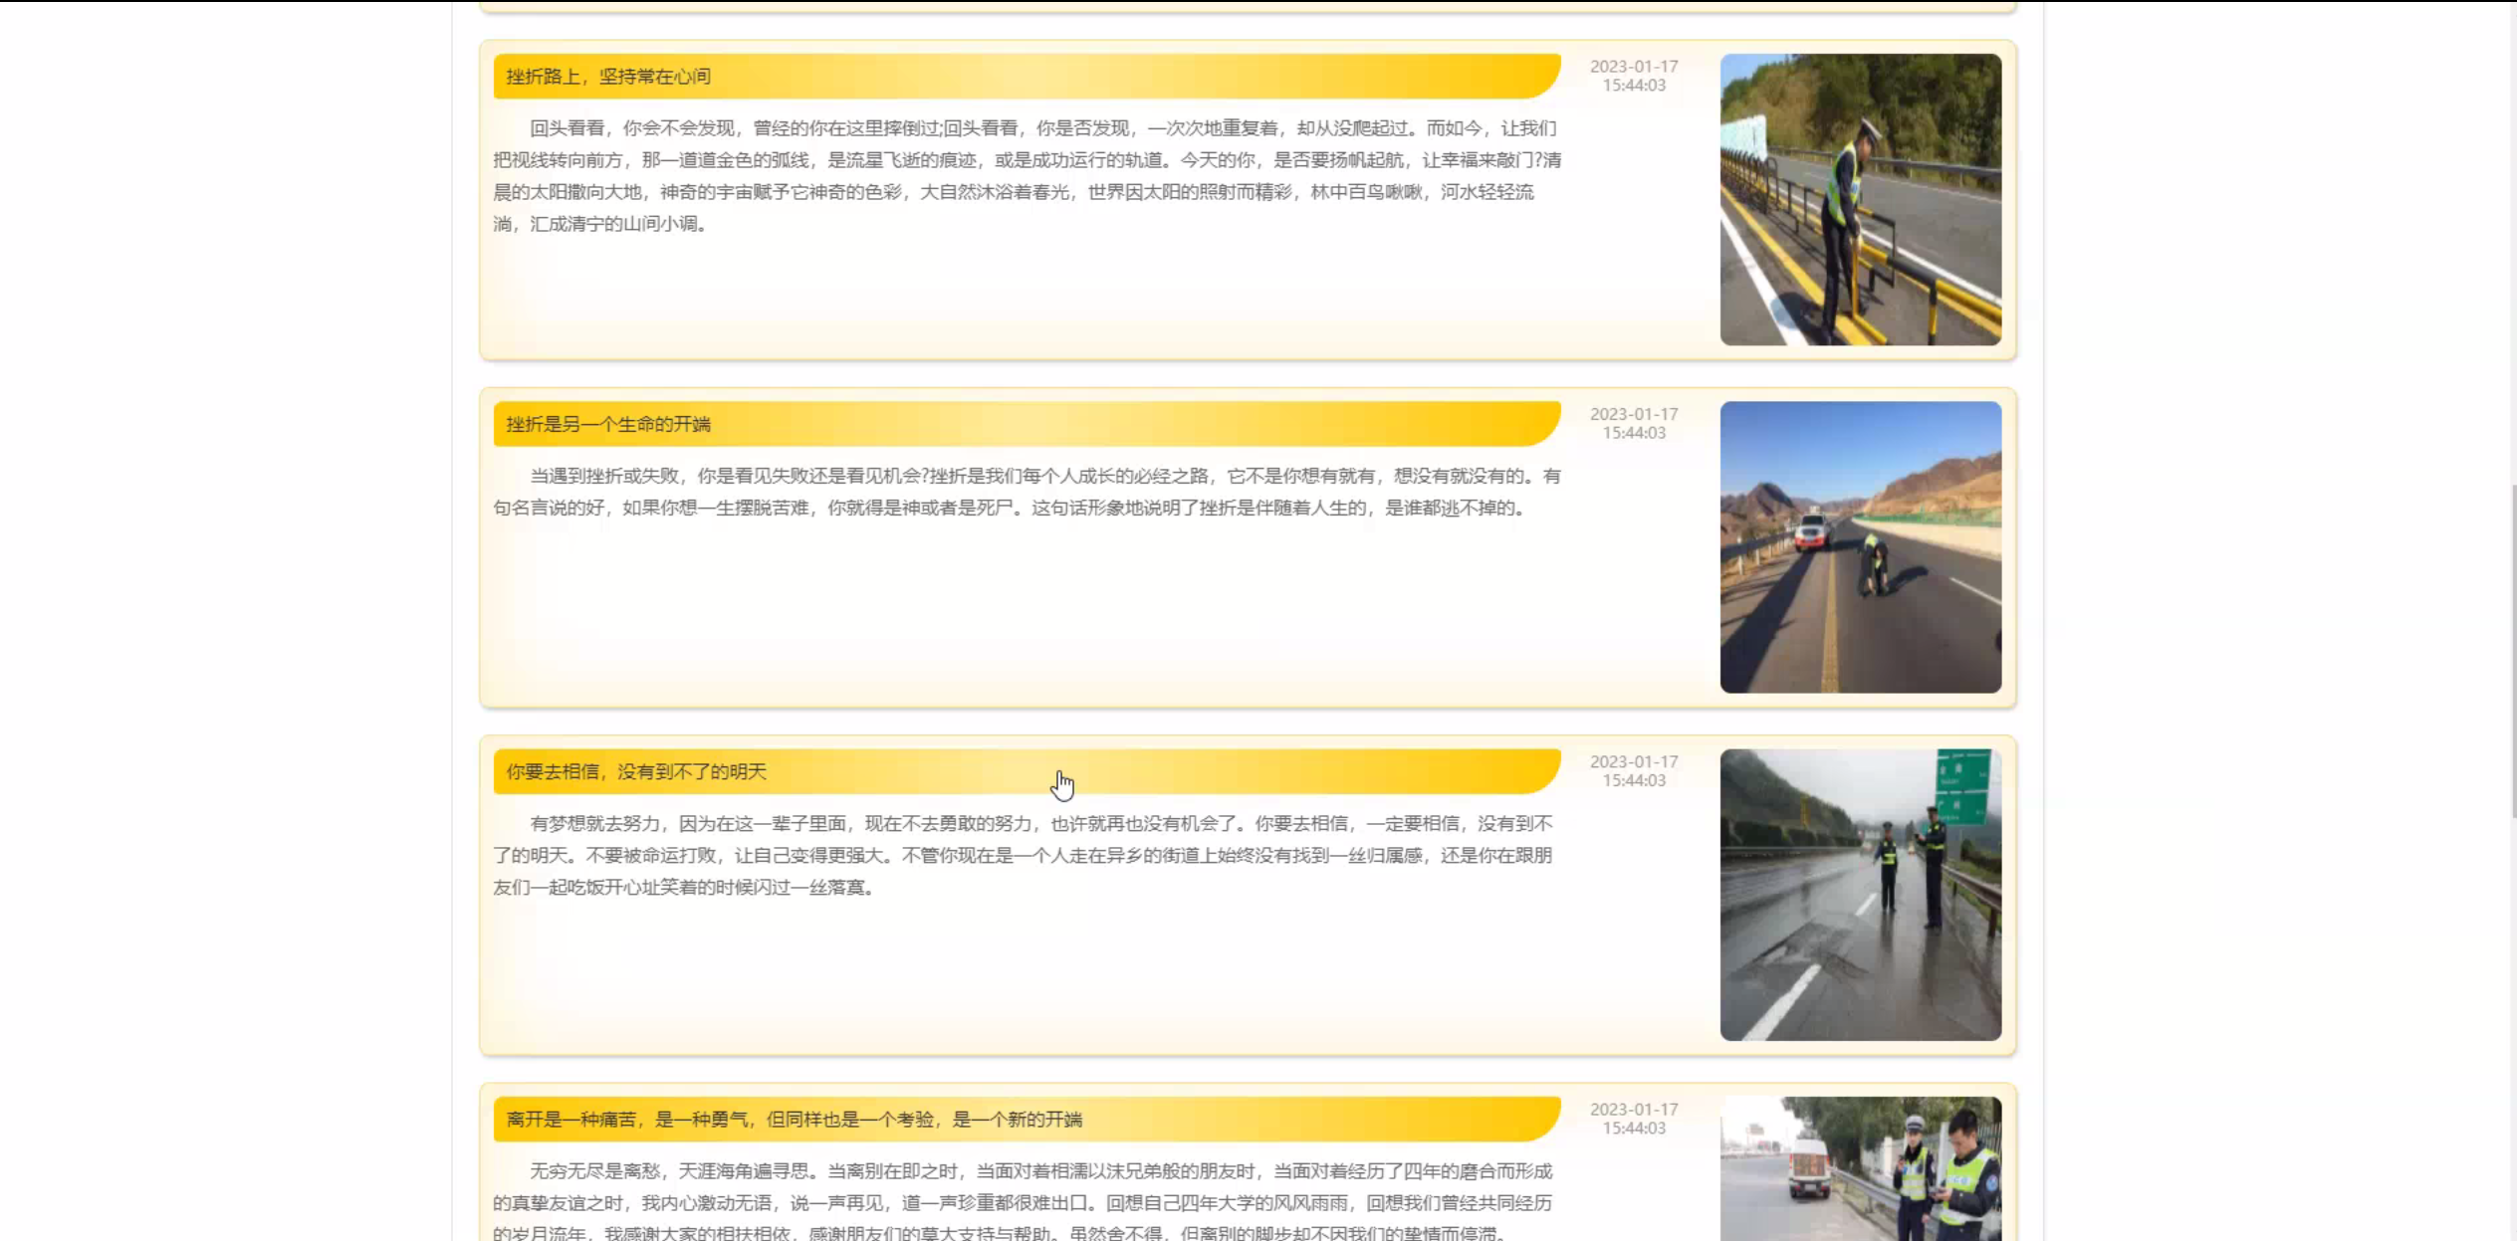Click thumbnail of officer inspecting yellow guardrail

(1860, 199)
